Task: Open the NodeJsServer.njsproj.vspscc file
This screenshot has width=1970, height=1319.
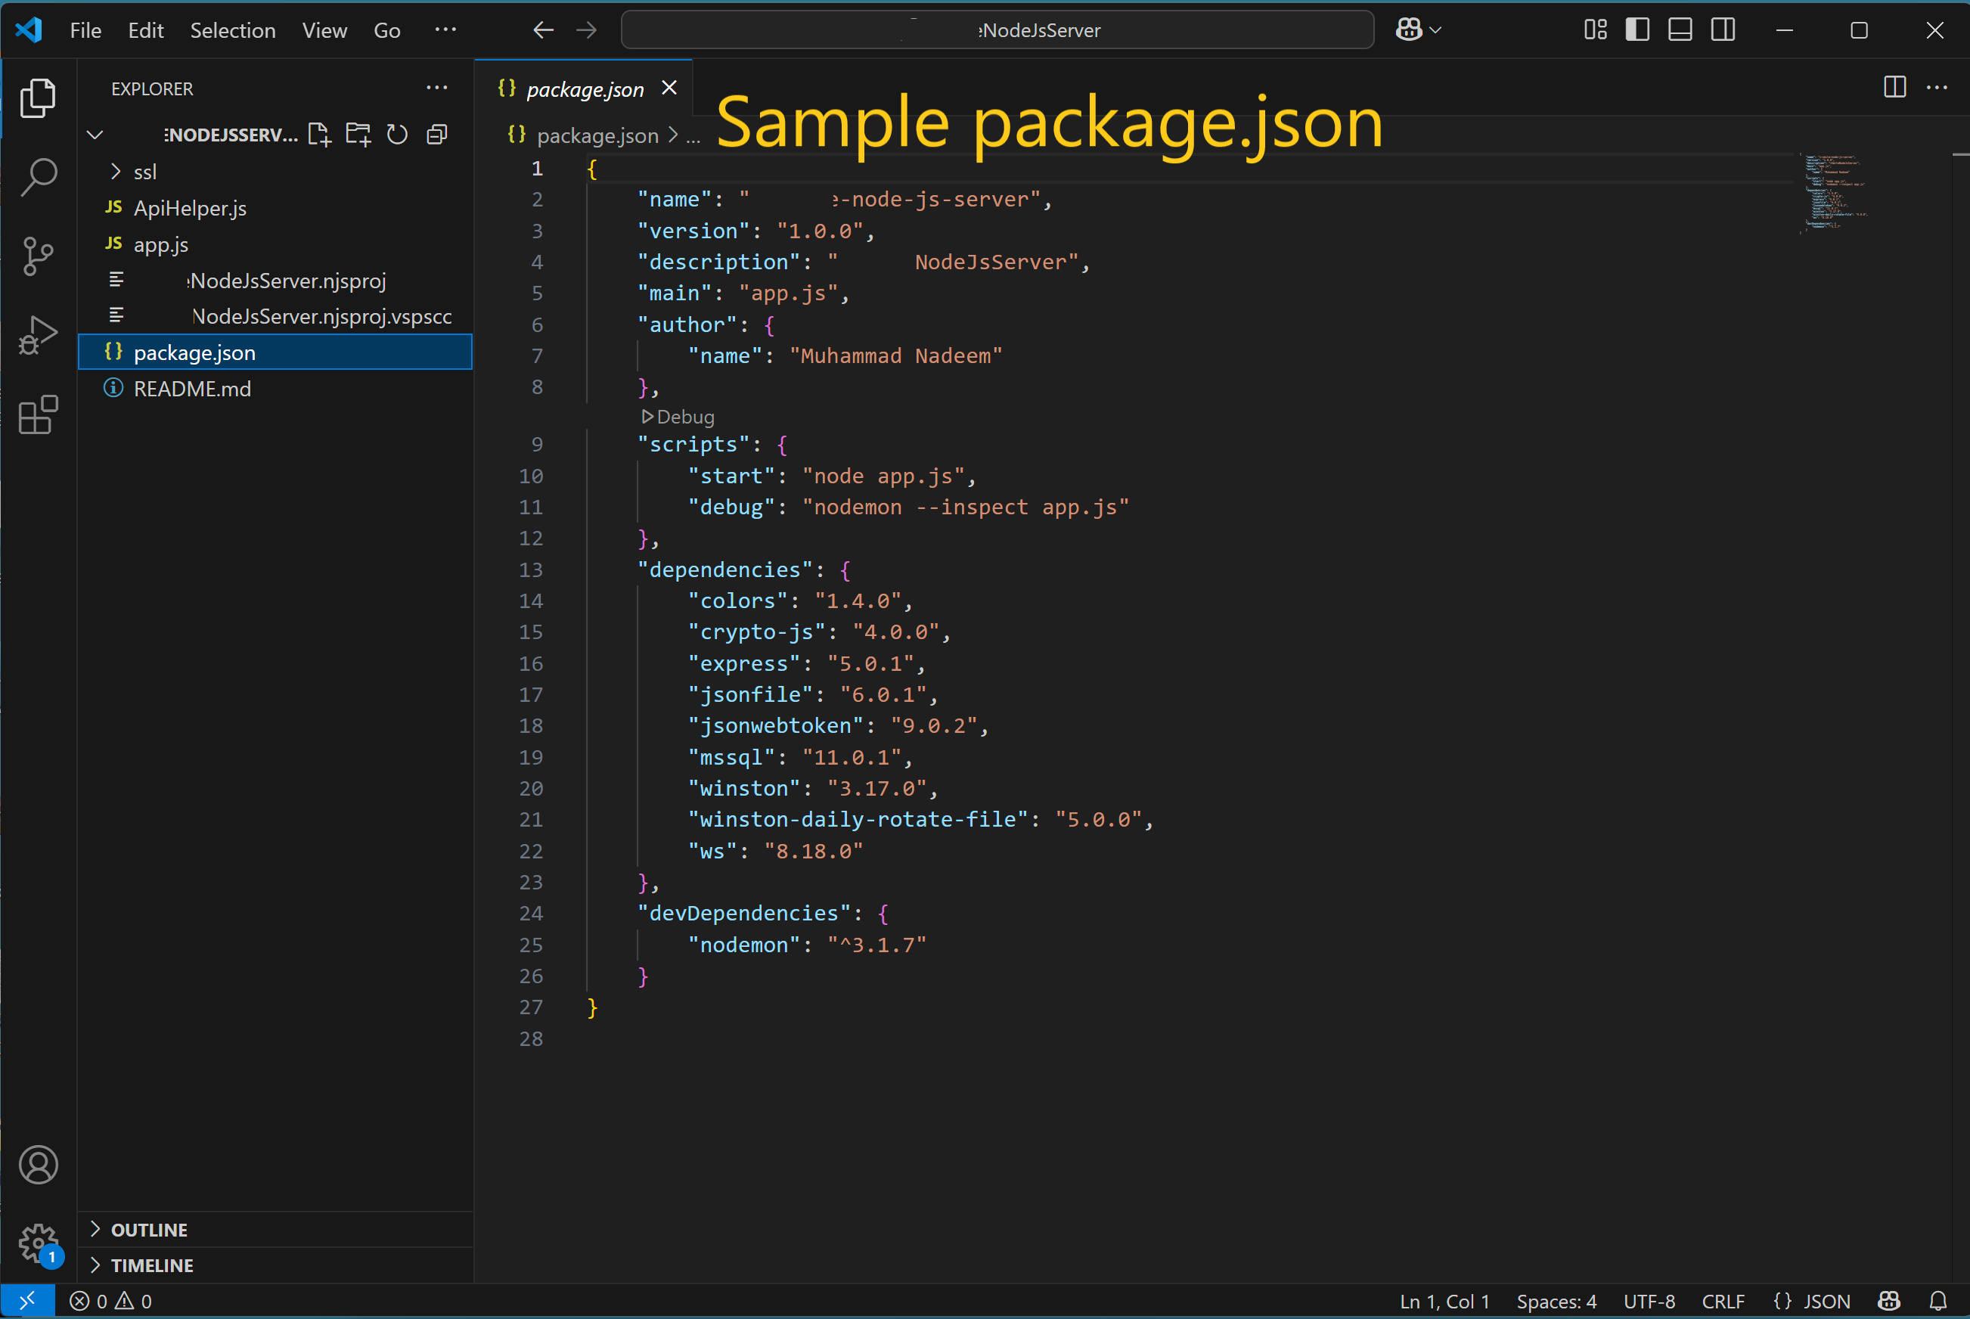Action: pyautogui.click(x=321, y=316)
